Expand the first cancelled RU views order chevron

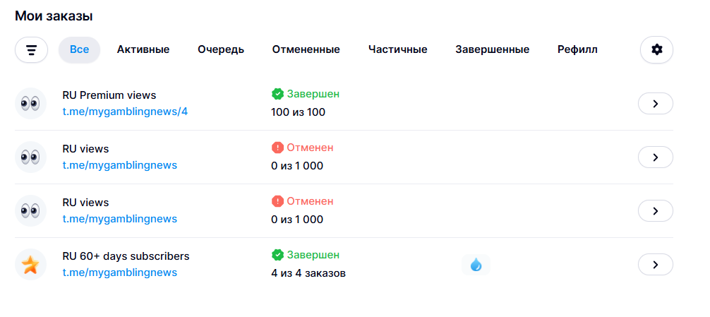point(655,157)
